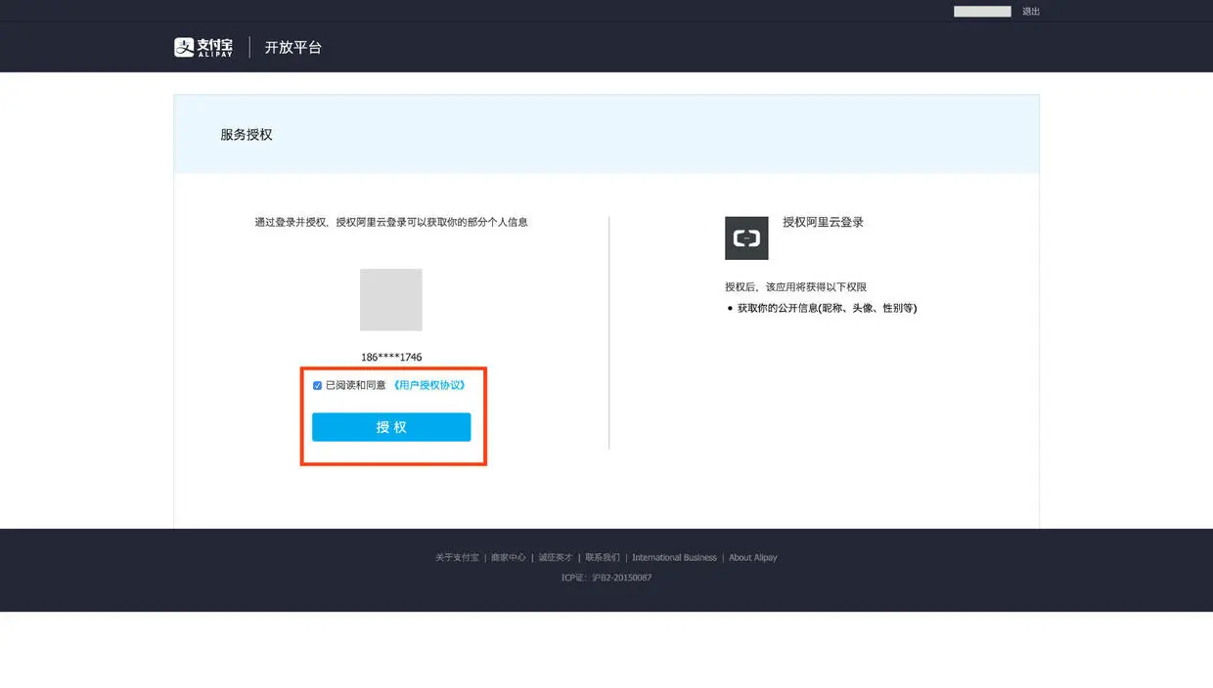Open 关于支付宝 footer link

[x=457, y=558]
